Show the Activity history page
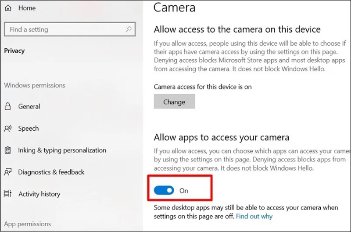 pyautogui.click(x=39, y=194)
